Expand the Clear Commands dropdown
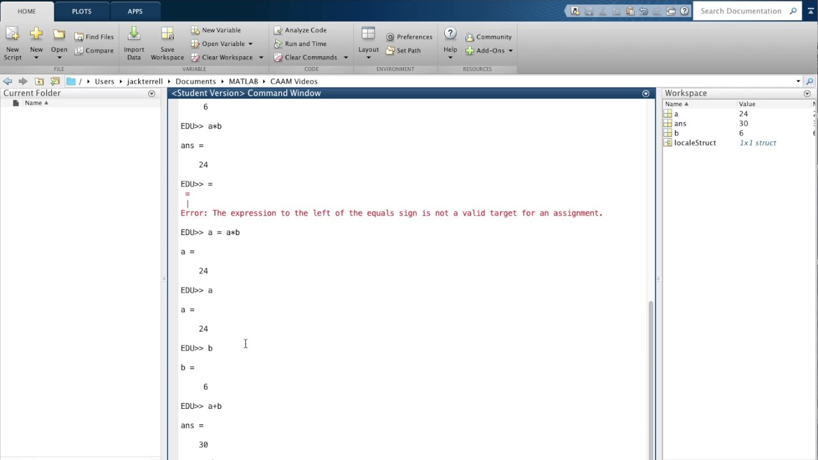This screenshot has height=460, width=818. click(346, 57)
